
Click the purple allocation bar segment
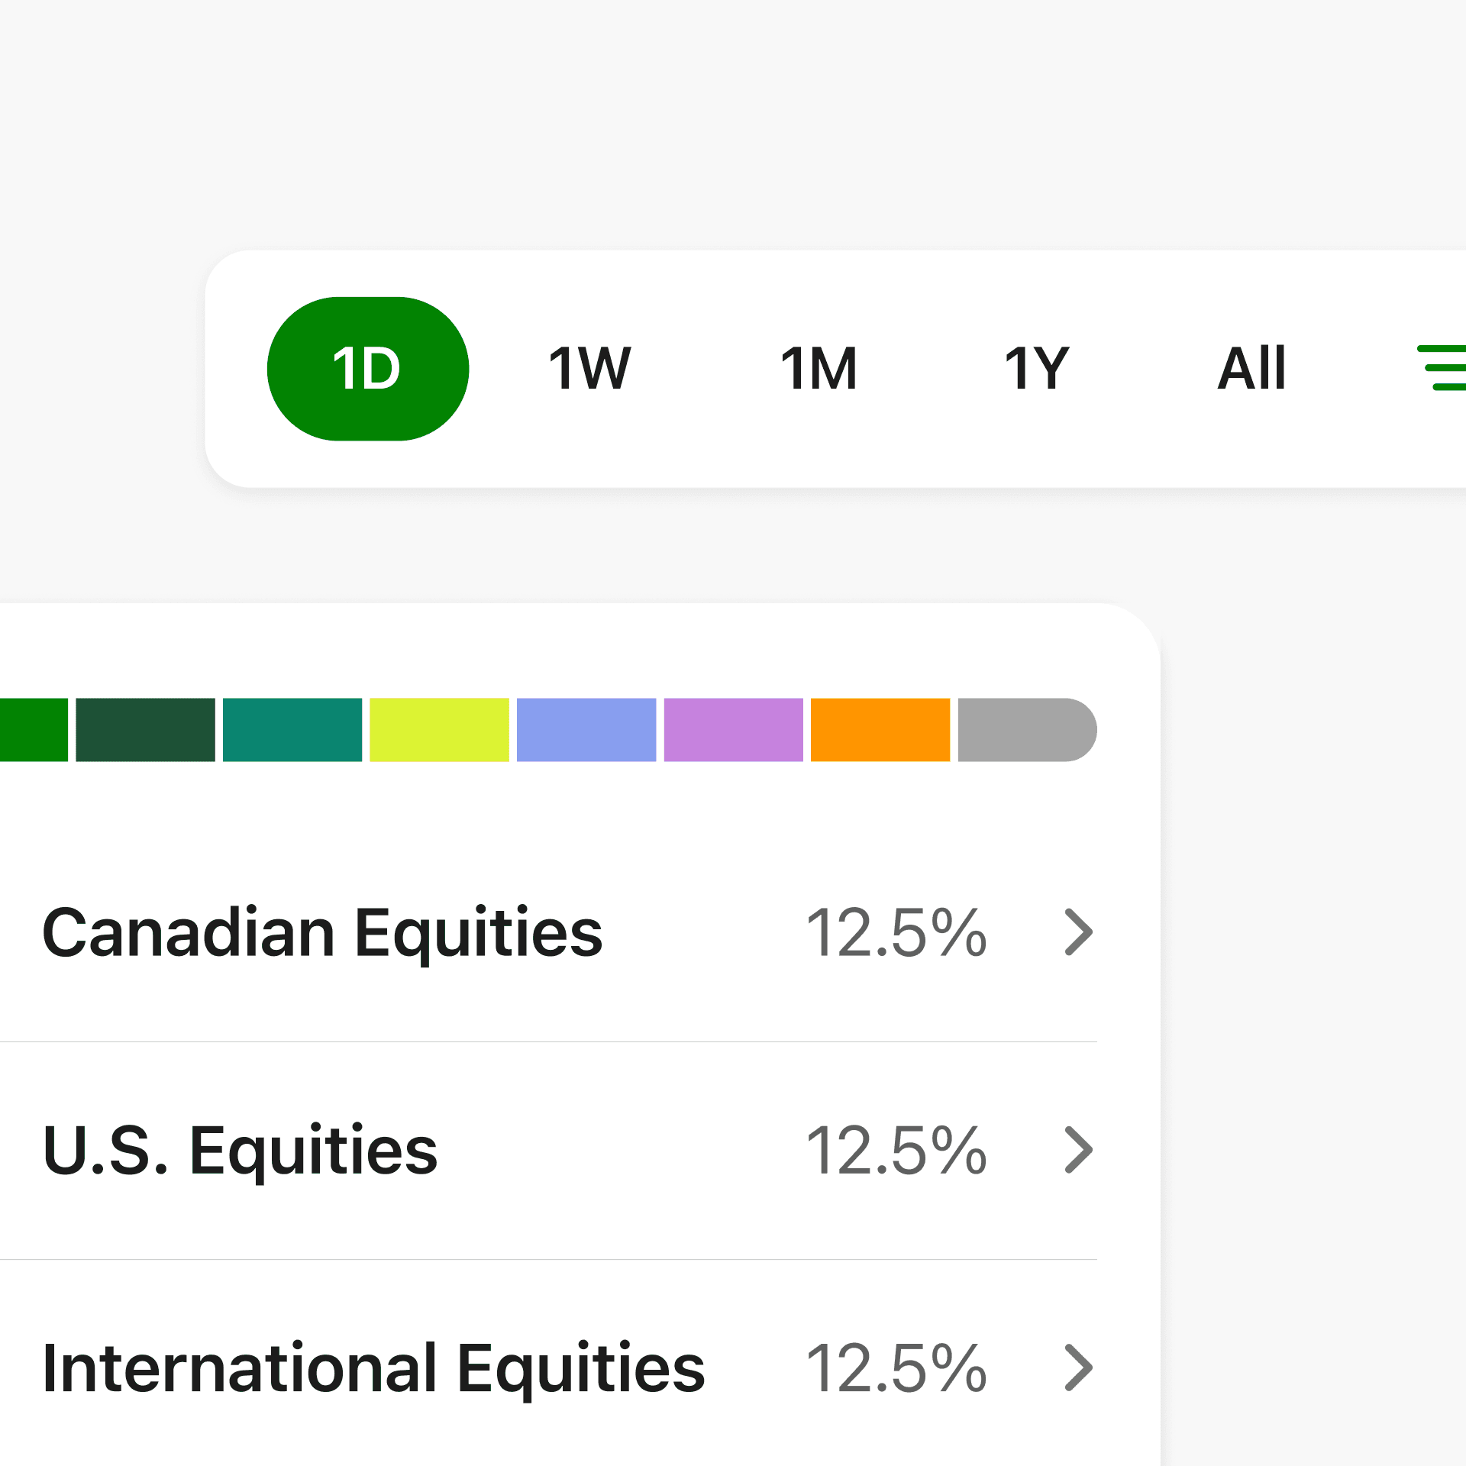pyautogui.click(x=733, y=730)
